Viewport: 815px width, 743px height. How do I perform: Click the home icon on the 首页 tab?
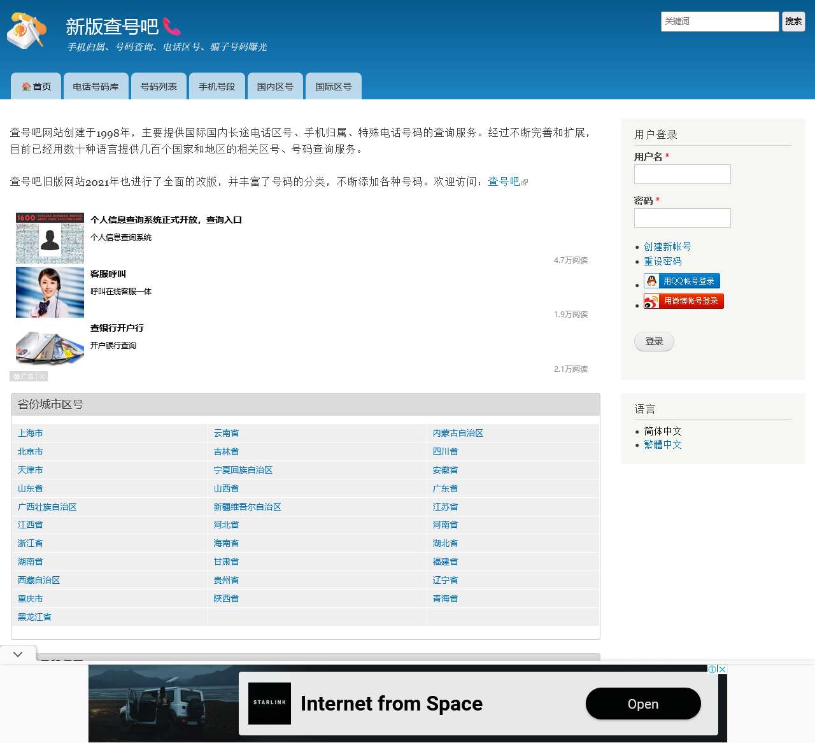click(x=25, y=86)
